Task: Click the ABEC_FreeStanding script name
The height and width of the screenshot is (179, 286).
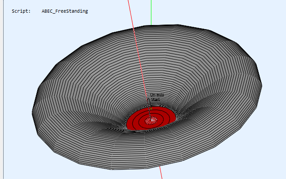Action: coord(65,11)
